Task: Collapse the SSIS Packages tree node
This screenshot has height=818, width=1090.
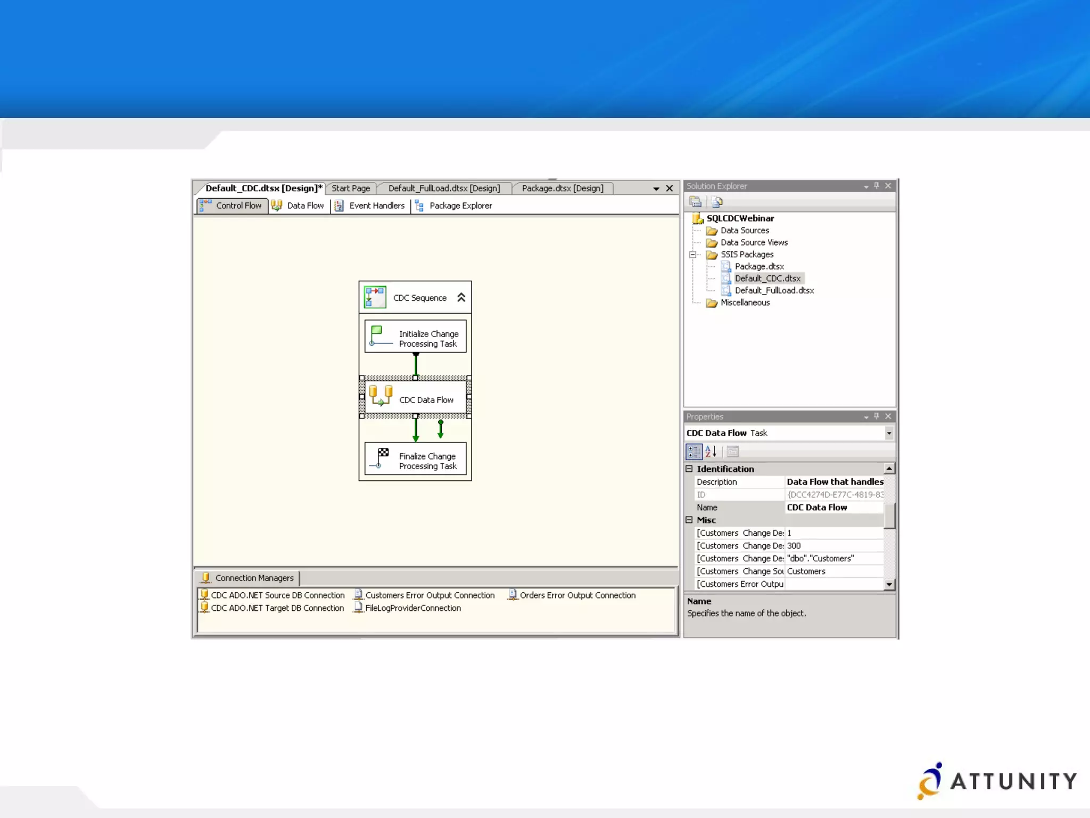Action: pos(692,255)
